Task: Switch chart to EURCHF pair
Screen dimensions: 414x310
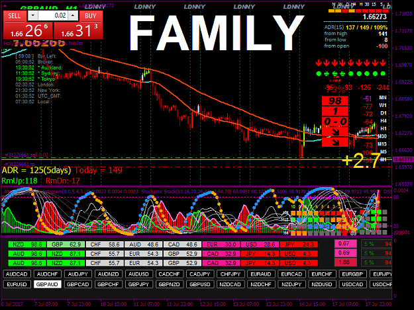Action: pyautogui.click(x=322, y=274)
